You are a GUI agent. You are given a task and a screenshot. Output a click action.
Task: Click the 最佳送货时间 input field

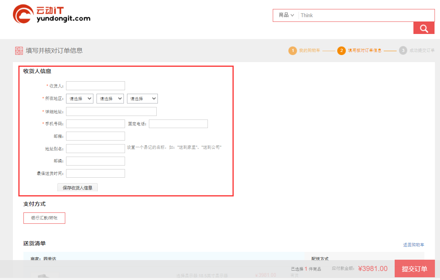click(95, 173)
